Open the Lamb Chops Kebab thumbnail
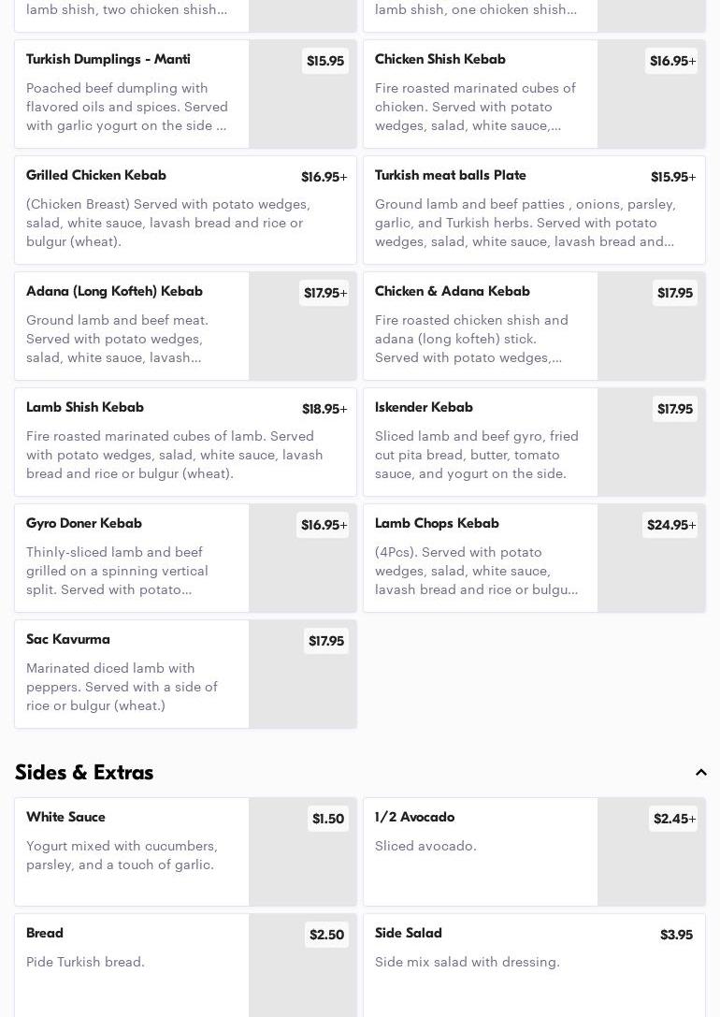The height and width of the screenshot is (1017, 720). 651,571
